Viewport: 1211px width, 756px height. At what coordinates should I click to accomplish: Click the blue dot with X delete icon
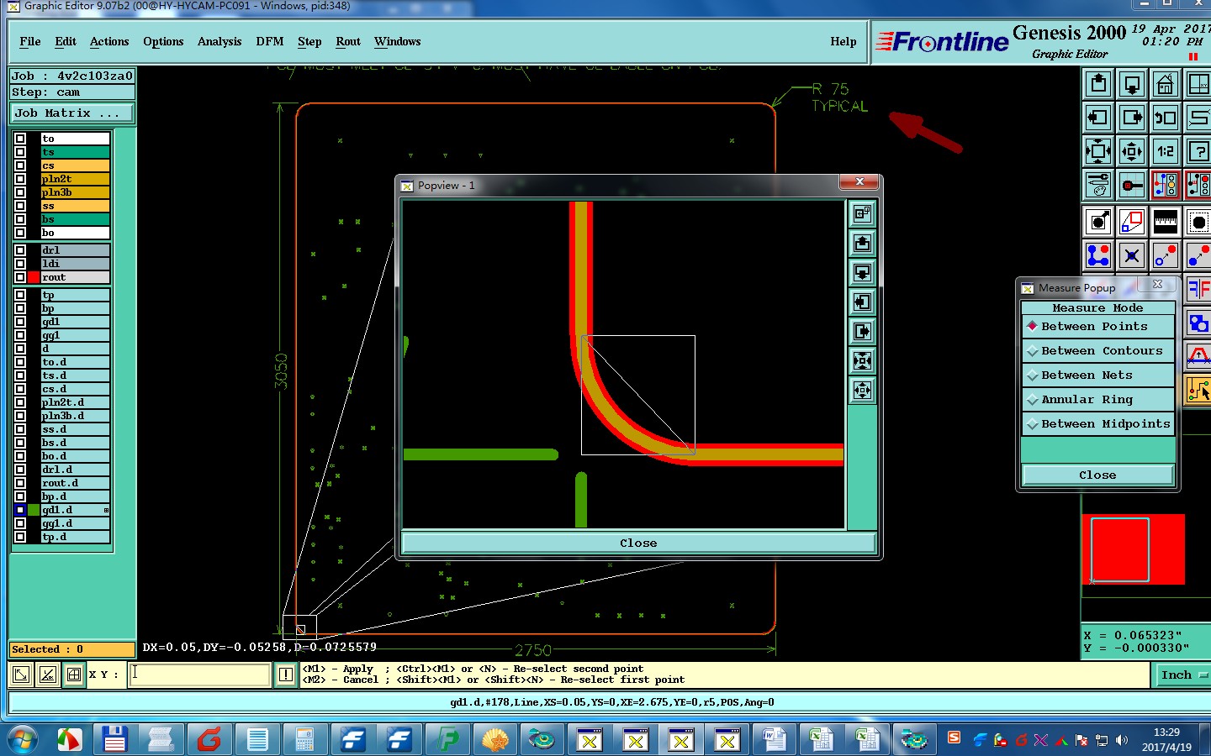1132,255
